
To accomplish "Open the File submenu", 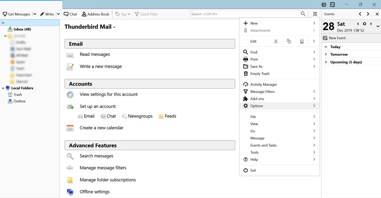I will 279,117.
